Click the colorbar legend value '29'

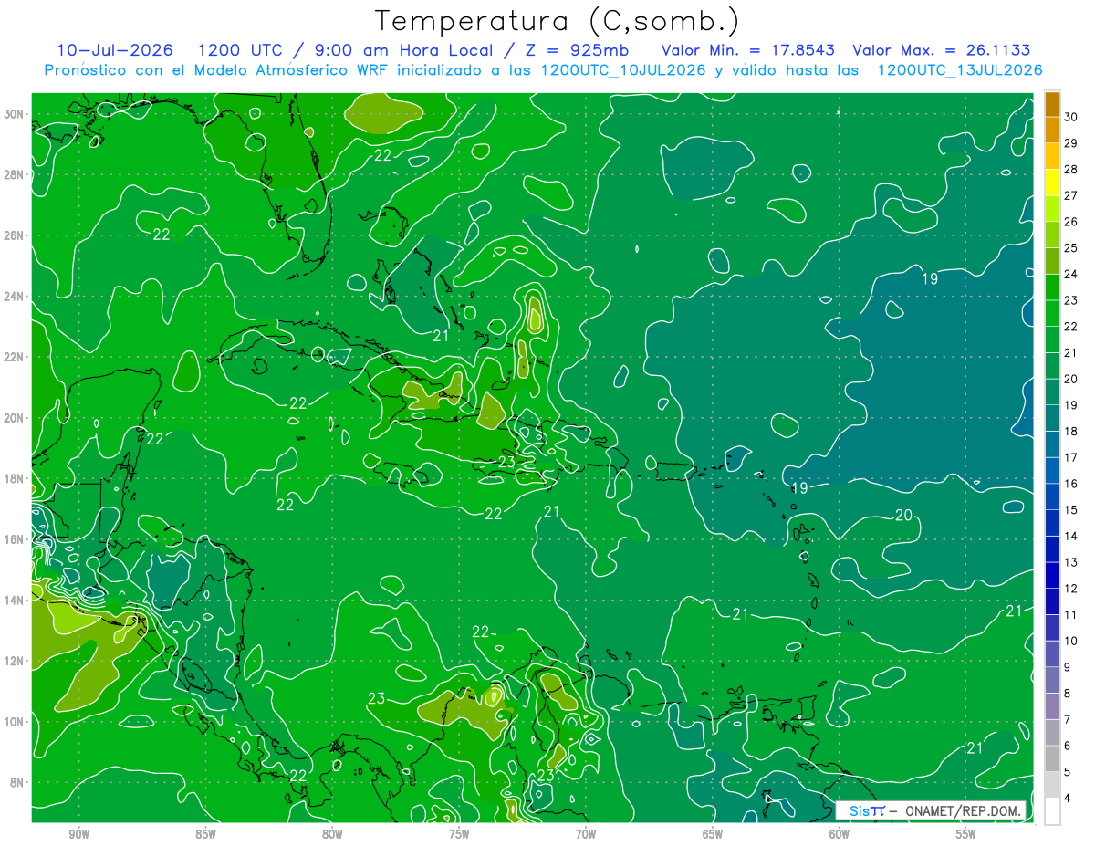tap(1070, 143)
